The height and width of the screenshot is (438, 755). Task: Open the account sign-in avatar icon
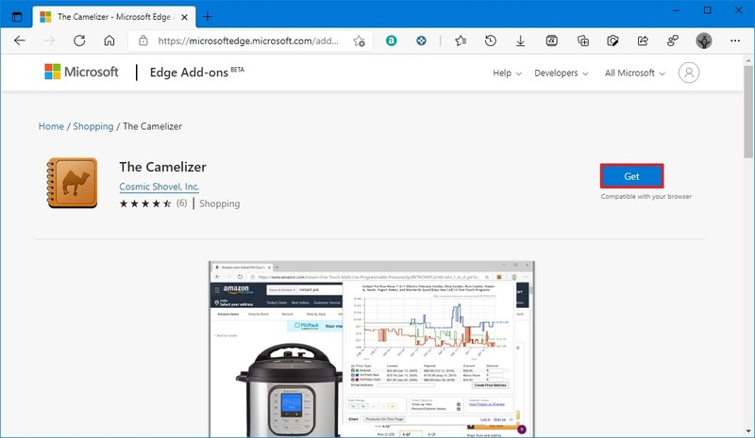tap(689, 73)
